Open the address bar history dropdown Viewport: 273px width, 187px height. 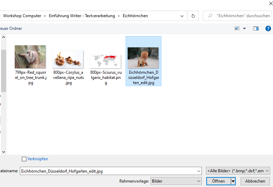tap(182, 16)
